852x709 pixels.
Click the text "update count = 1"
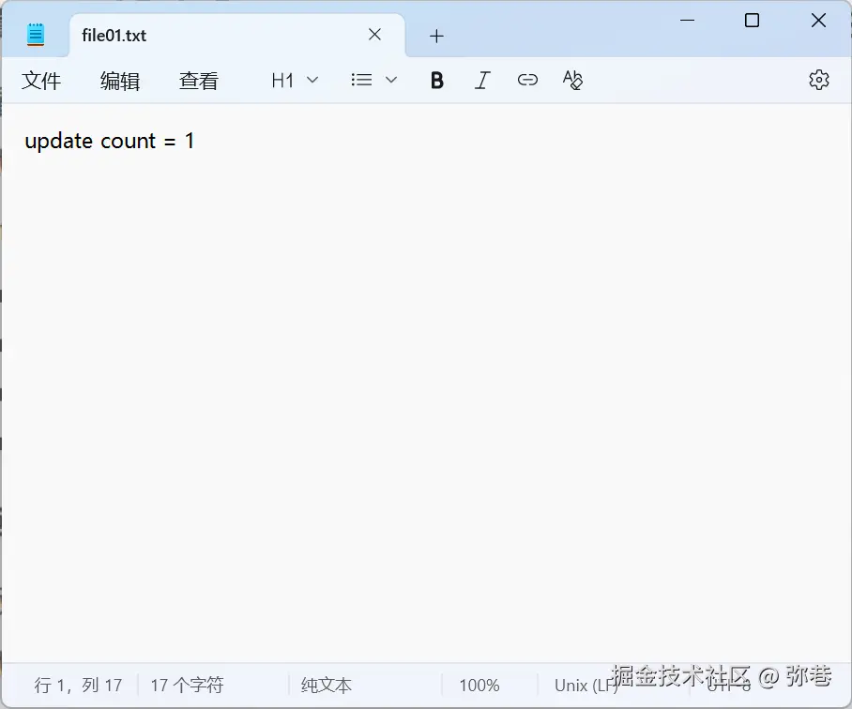point(109,142)
